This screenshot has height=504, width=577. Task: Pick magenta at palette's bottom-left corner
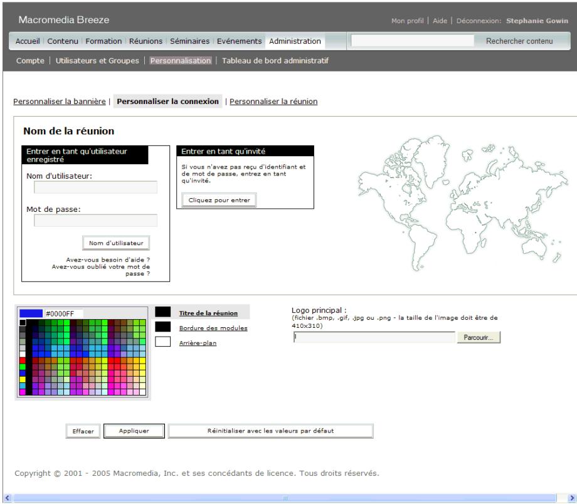[x=23, y=392]
